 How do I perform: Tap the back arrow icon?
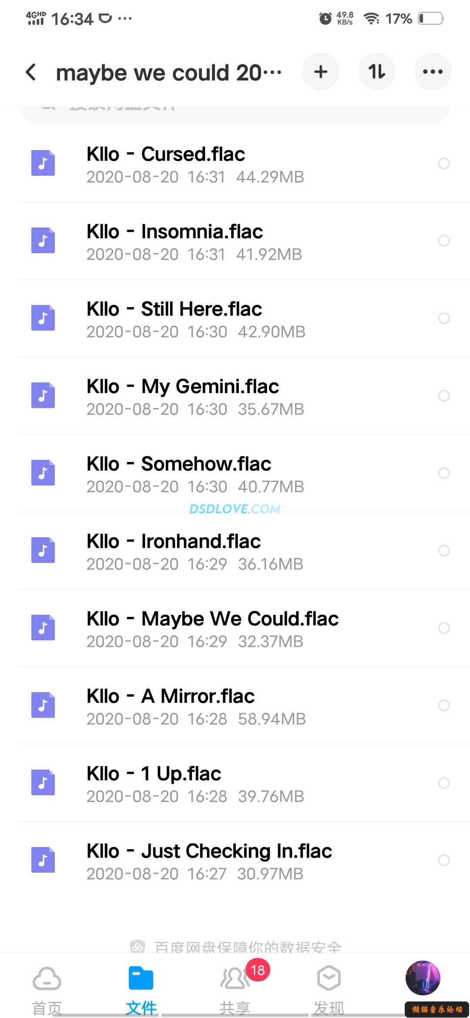(x=31, y=72)
